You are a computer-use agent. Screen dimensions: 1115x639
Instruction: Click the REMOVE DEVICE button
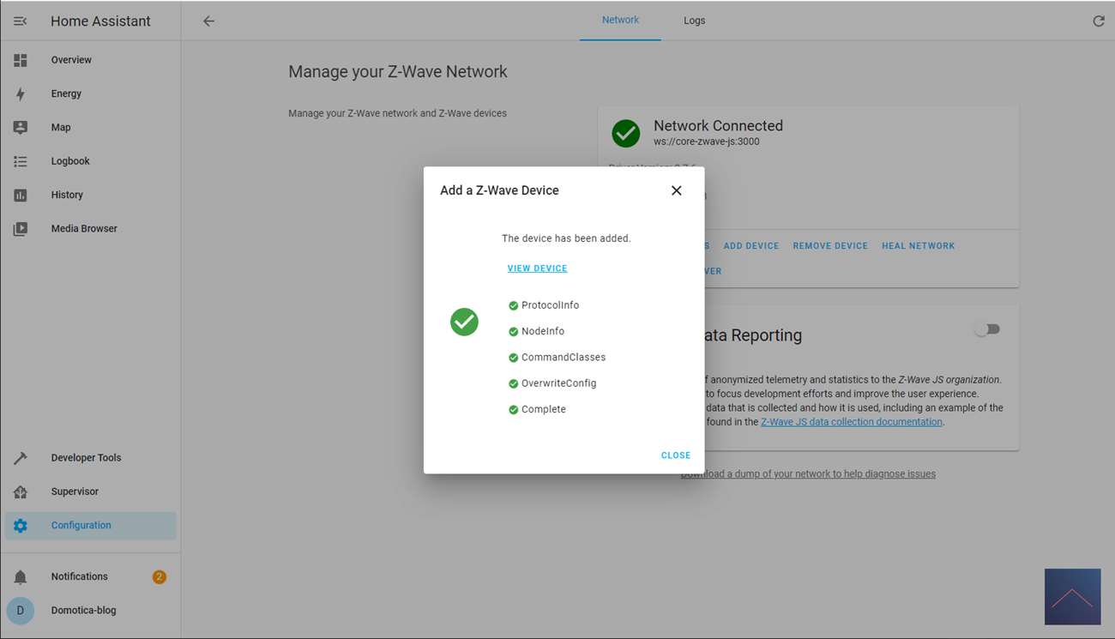coord(830,246)
